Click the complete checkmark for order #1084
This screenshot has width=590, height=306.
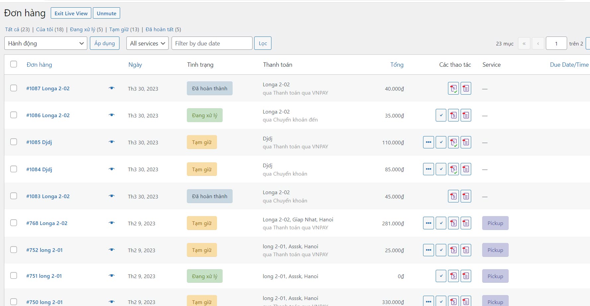point(441,169)
